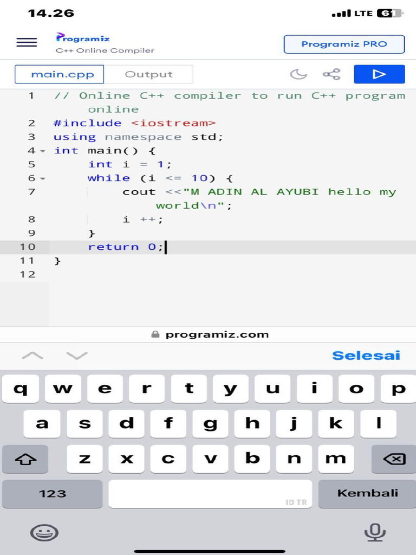This screenshot has width=416, height=555.
Task: Collapse the while loop fold arrow at line 6
Action: click(42, 179)
